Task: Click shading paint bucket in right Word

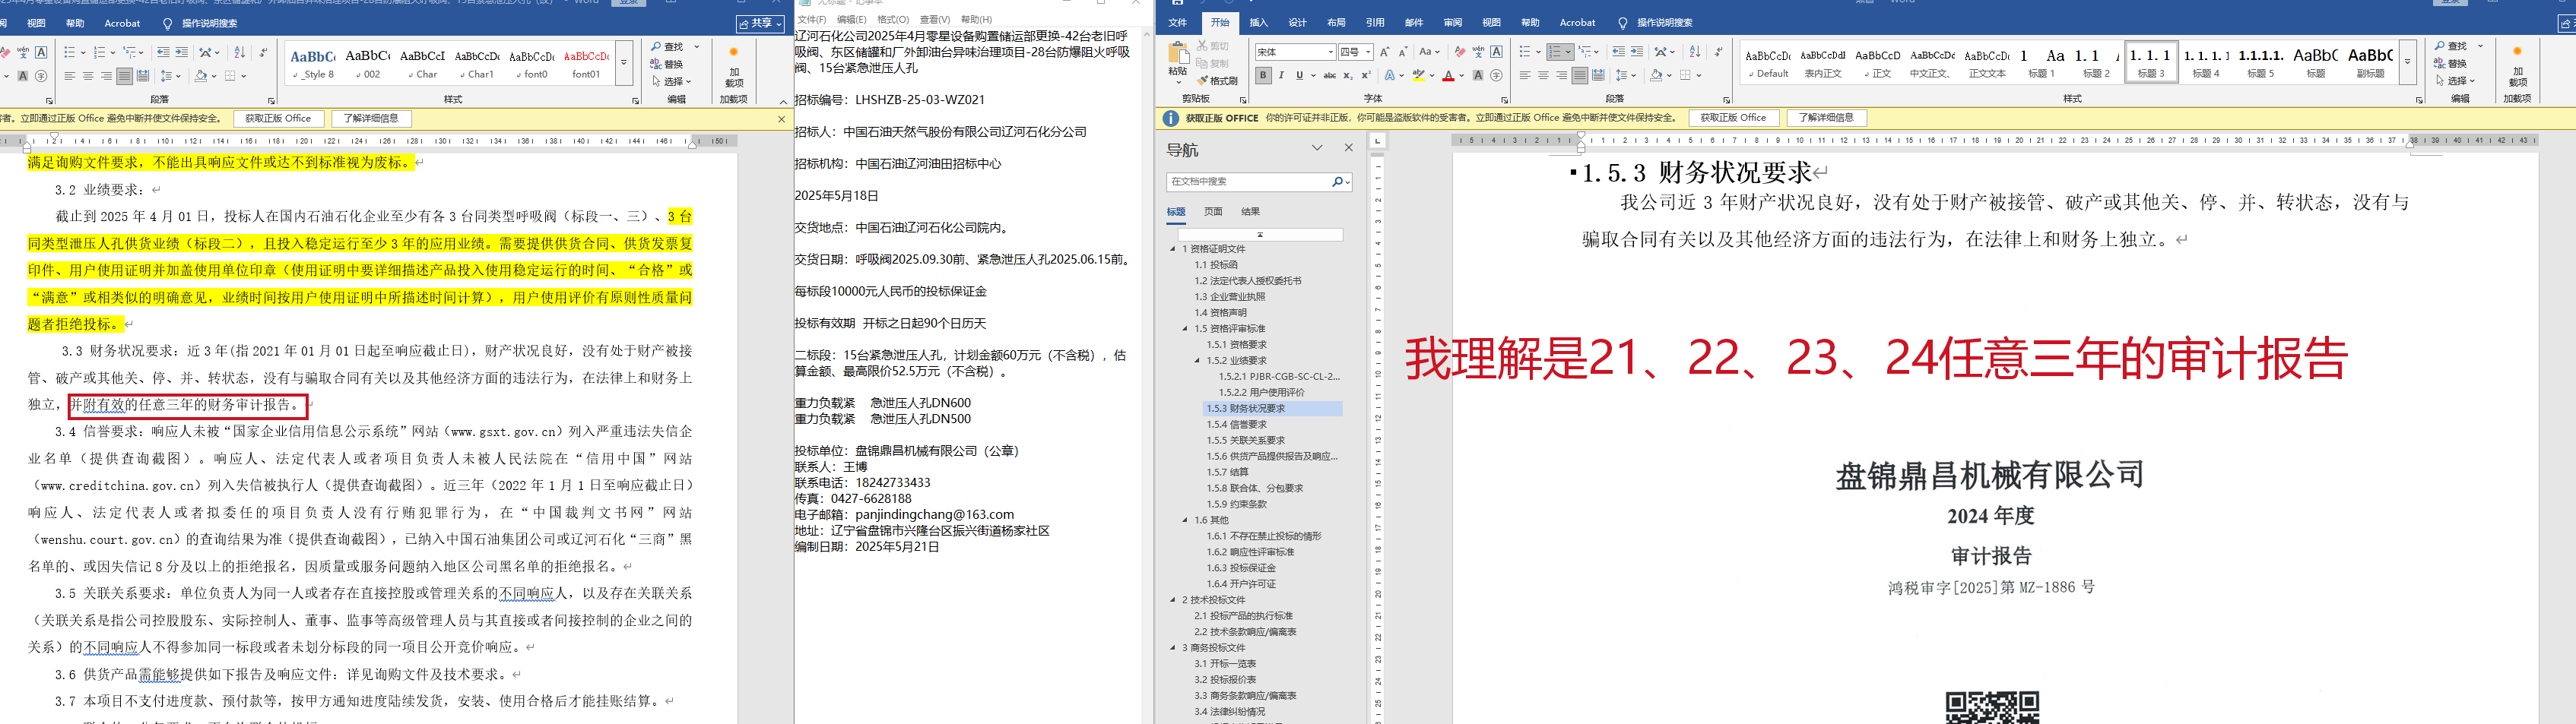Action: pyautogui.click(x=1655, y=76)
